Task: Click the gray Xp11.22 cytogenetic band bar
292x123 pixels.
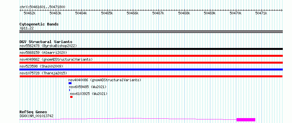Action: 151,32
